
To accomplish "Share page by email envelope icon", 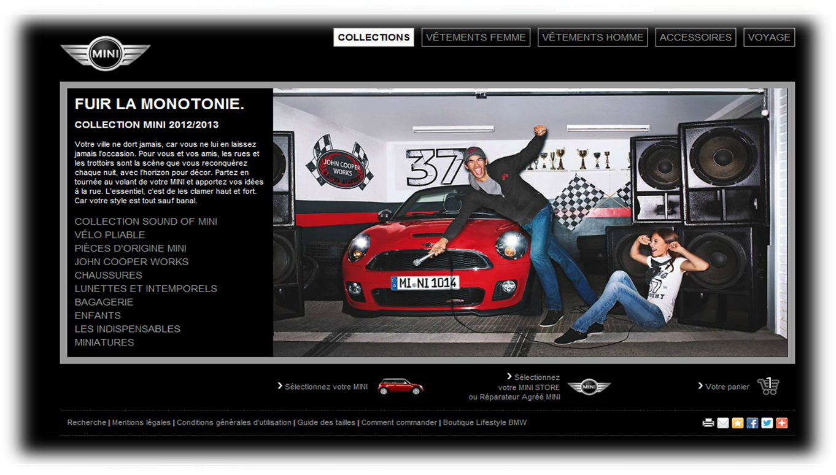I will (x=723, y=423).
